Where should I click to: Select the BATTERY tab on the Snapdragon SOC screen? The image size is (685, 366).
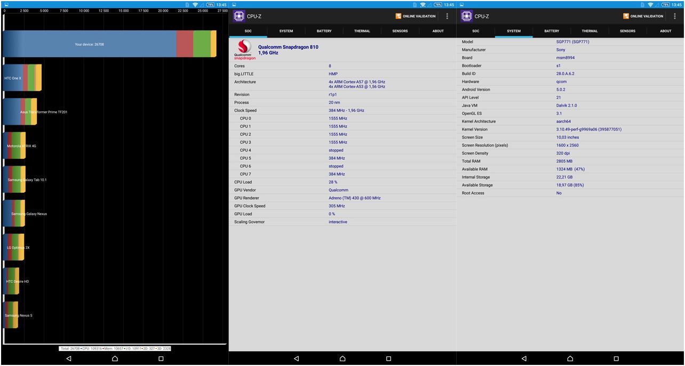[324, 31]
